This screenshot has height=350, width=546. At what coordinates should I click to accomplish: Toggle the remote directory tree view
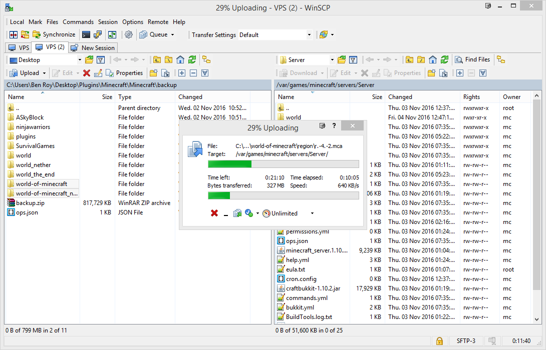500,60
